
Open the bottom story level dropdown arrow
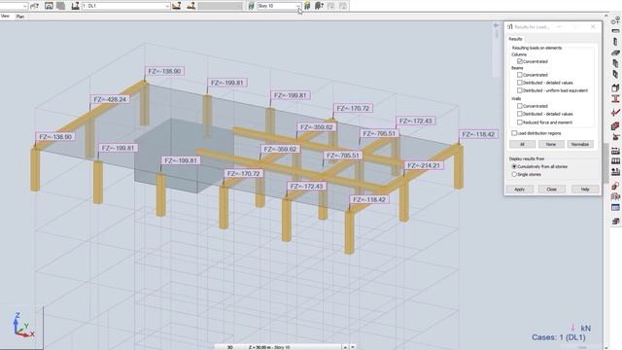pos(352,347)
